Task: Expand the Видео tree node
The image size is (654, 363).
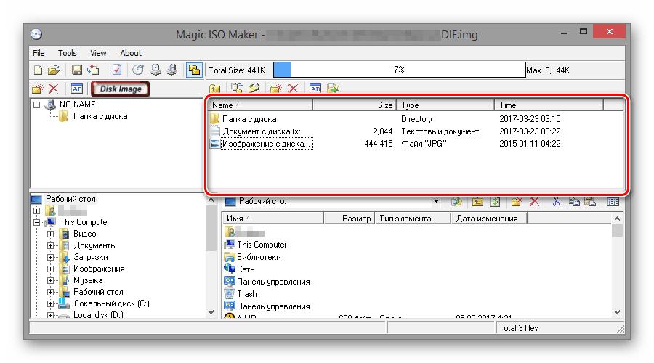Action: tap(50, 234)
